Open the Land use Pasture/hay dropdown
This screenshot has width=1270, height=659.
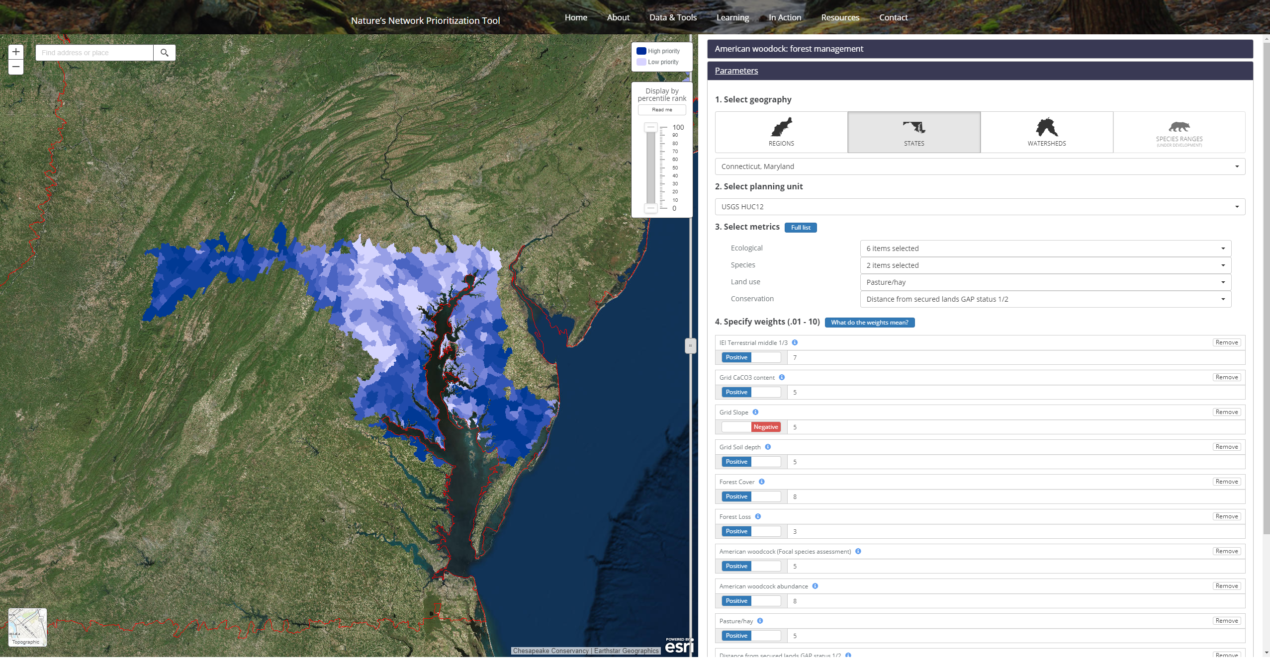pyautogui.click(x=1045, y=282)
